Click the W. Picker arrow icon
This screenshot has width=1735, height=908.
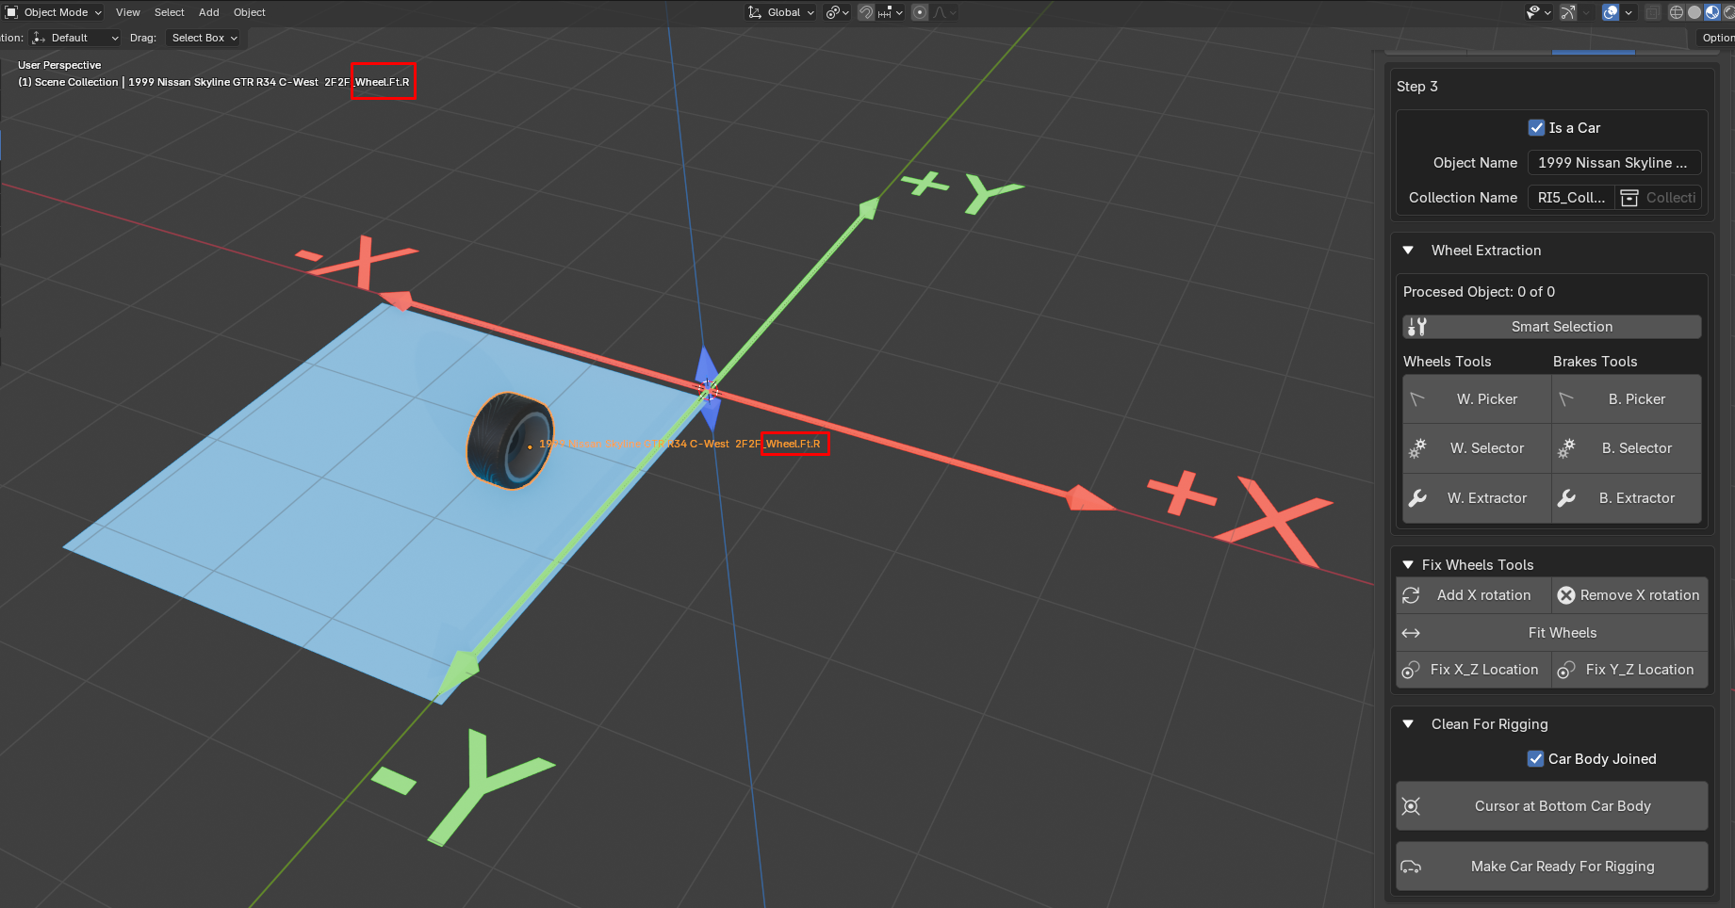coord(1417,399)
